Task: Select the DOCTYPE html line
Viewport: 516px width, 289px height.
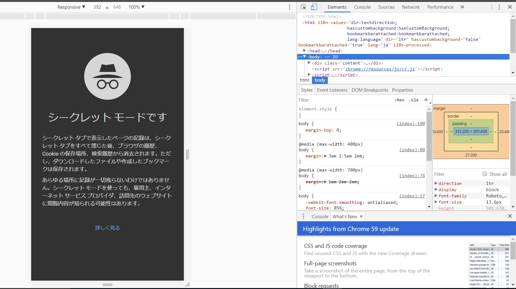Action: pyautogui.click(x=322, y=17)
